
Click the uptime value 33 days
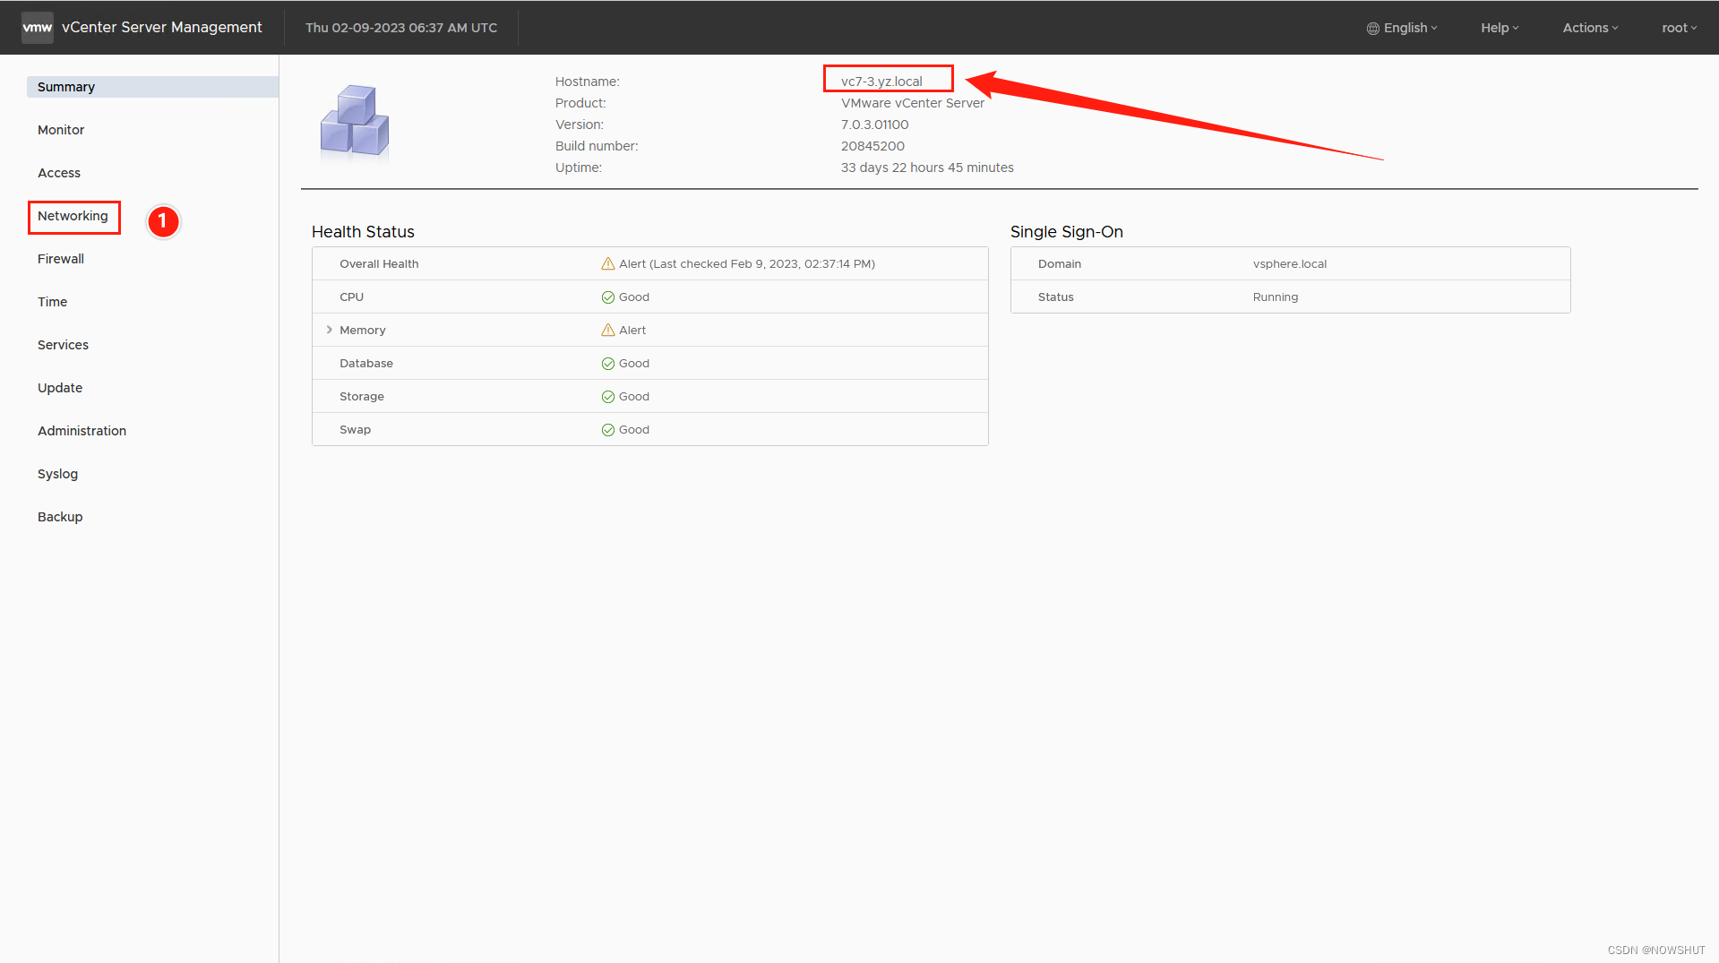point(927,168)
